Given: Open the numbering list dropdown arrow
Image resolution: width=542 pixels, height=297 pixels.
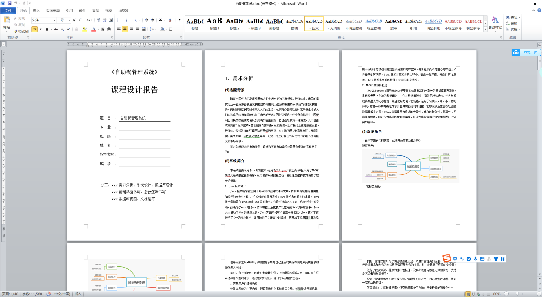Looking at the screenshot, I should click(x=132, y=20).
